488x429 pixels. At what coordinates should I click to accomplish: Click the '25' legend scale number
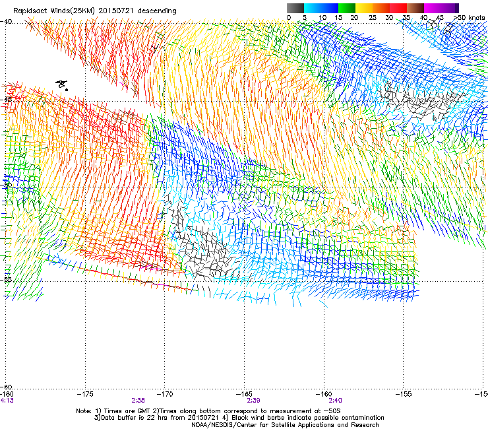tap(373, 17)
